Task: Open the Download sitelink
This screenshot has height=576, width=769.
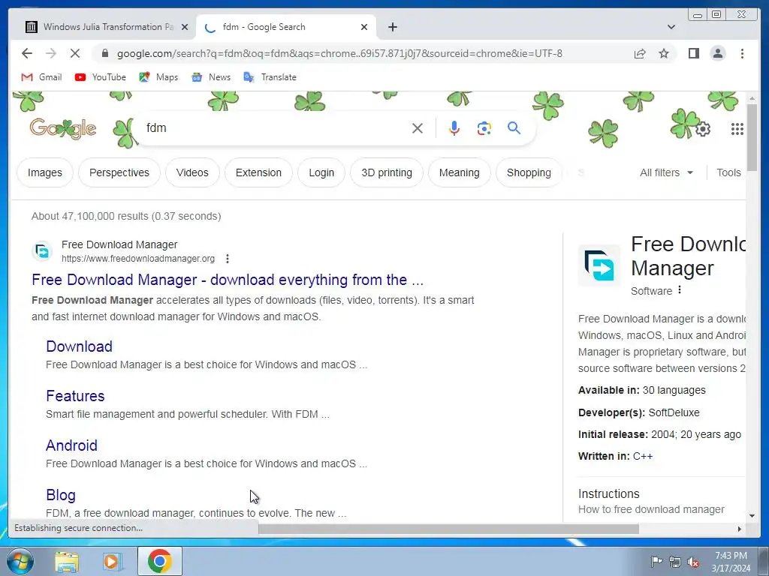Action: point(79,346)
